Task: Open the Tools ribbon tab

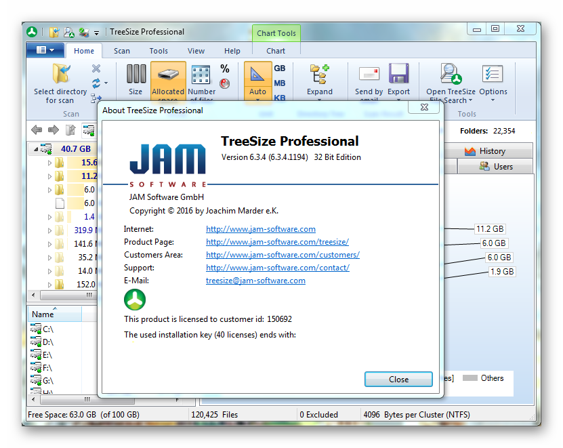Action: (x=159, y=51)
